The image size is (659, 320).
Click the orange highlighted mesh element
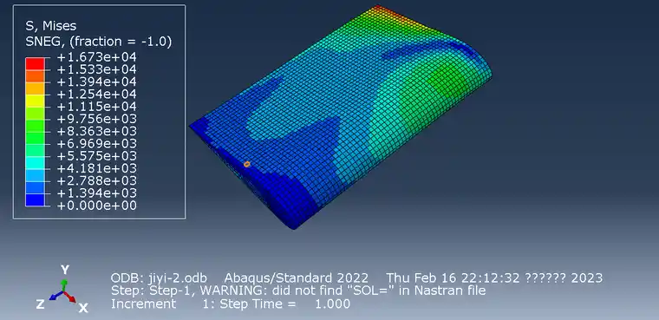247,164
